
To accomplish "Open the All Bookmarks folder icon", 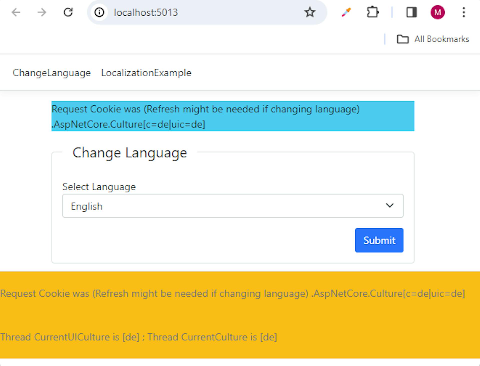I will click(403, 39).
